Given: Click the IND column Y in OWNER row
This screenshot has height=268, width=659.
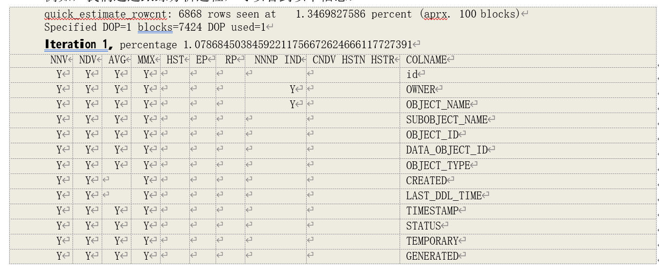Looking at the screenshot, I should 293,90.
